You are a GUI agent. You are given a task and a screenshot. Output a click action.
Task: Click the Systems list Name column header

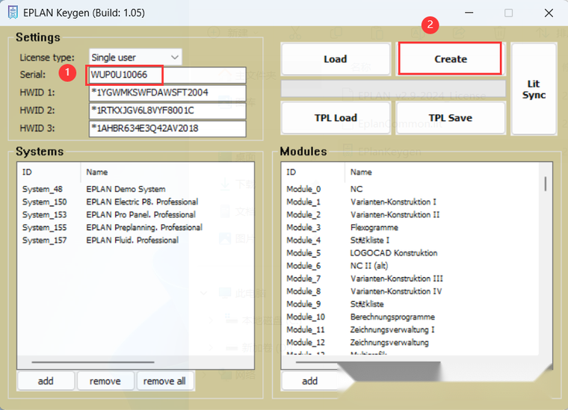[167, 173]
